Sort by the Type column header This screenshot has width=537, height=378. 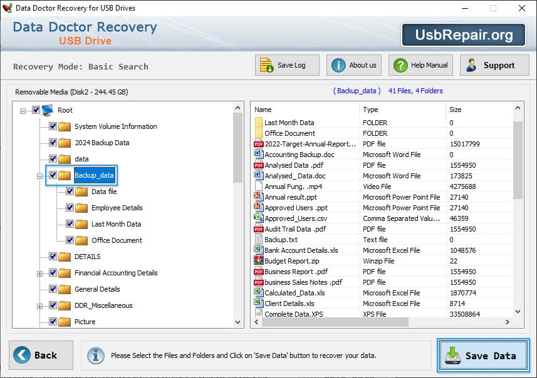[x=402, y=110]
